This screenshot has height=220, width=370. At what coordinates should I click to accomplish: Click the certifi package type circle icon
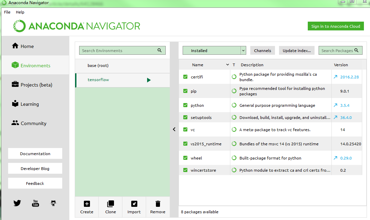(x=234, y=77)
